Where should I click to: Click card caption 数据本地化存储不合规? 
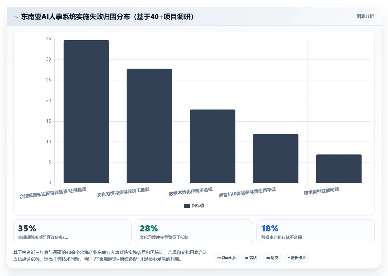coord(281,237)
